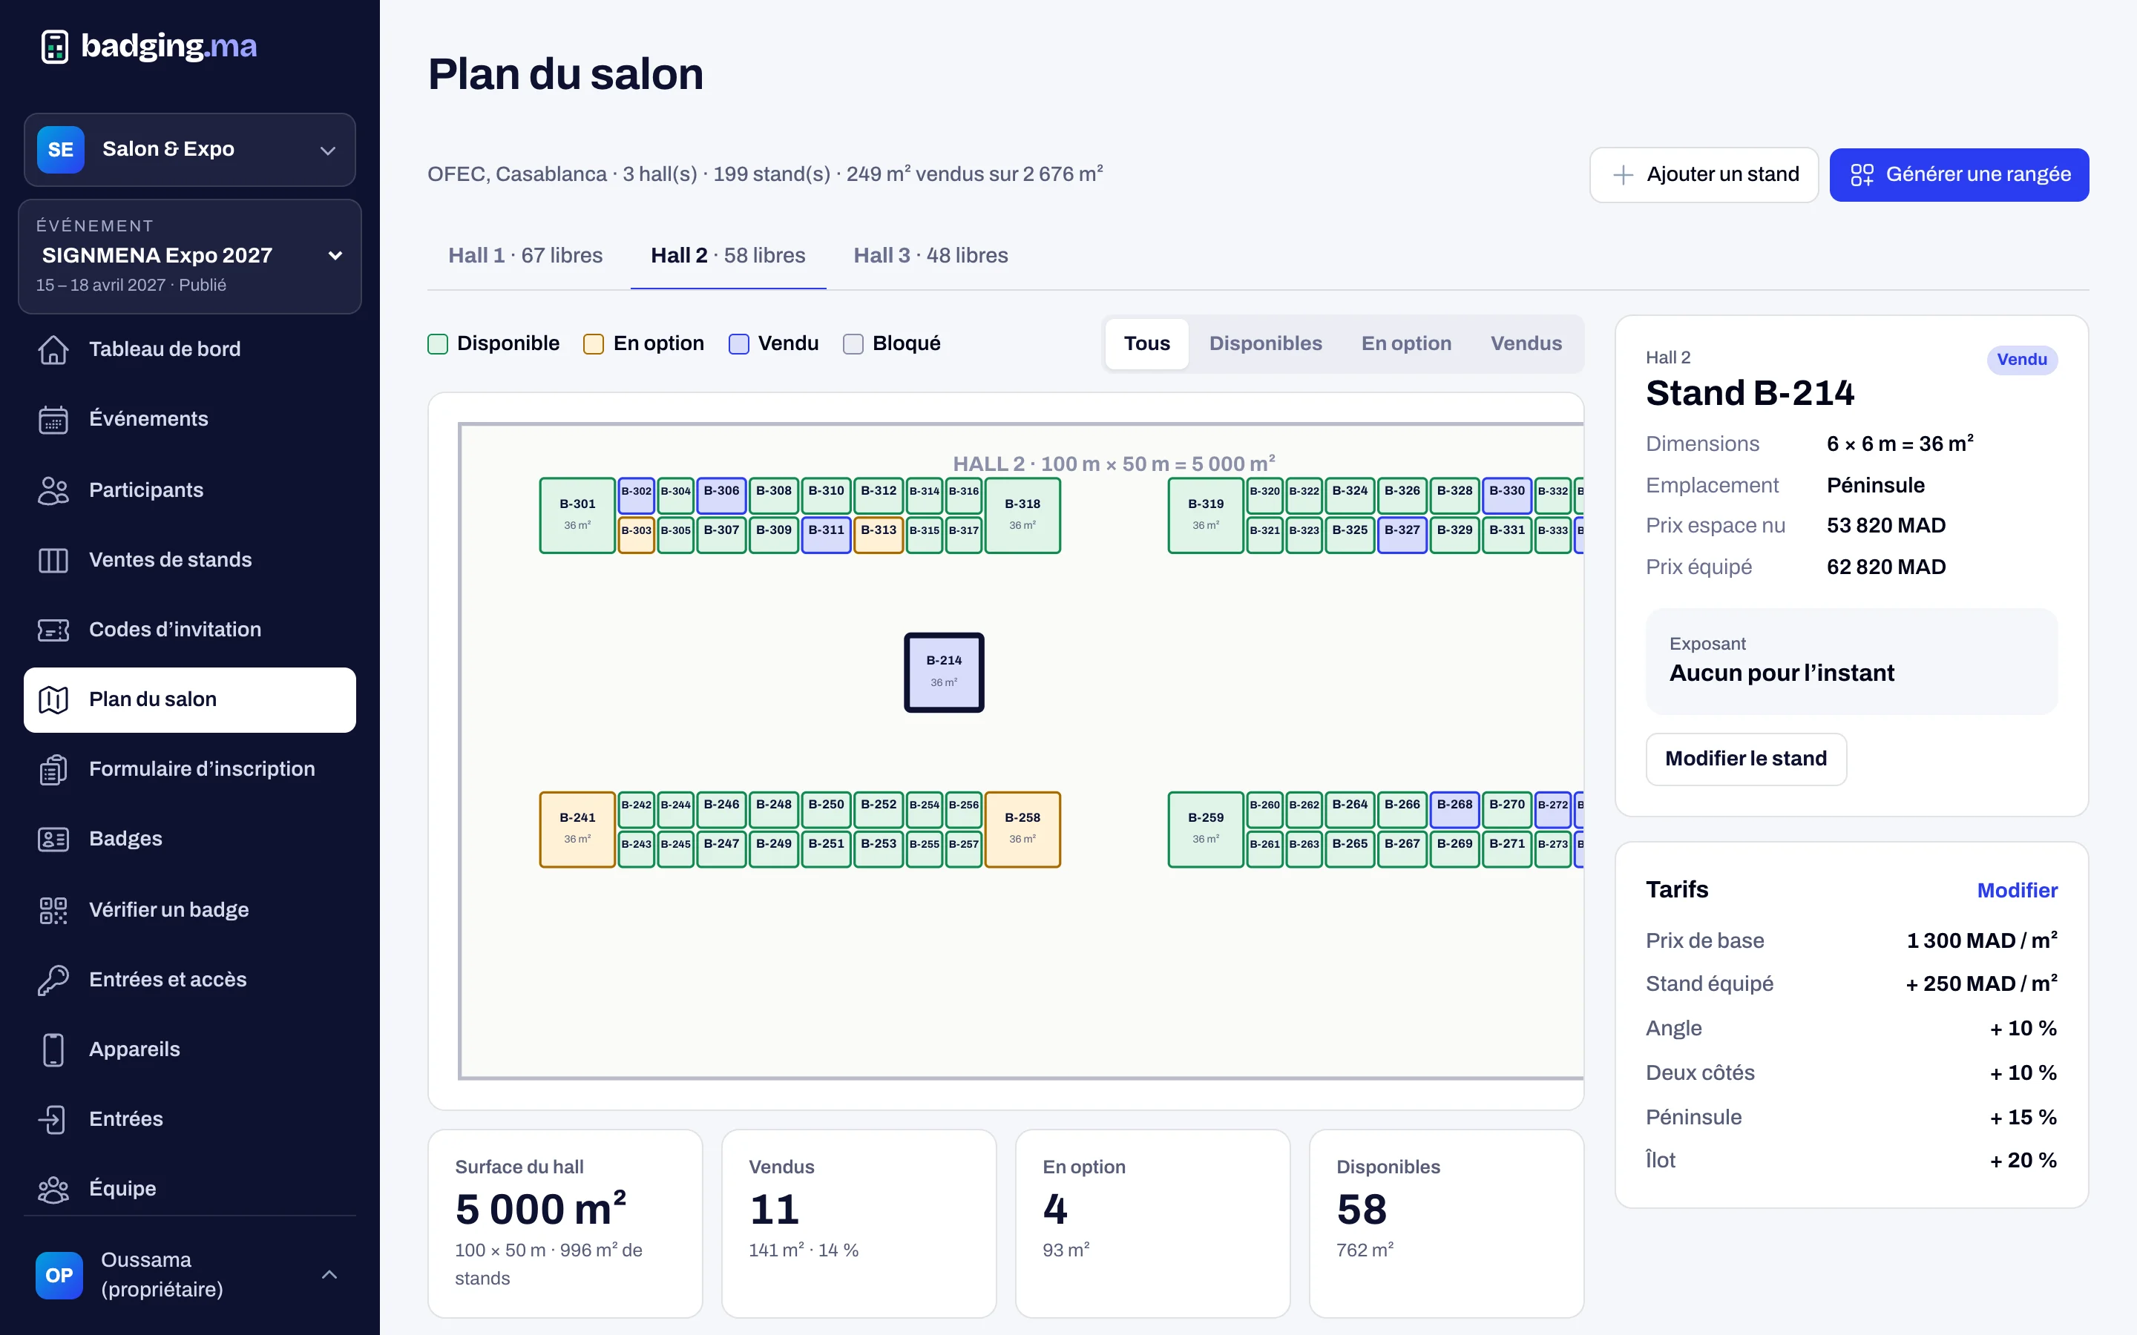Filter stands by Vendus
This screenshot has width=2137, height=1335.
[x=1526, y=343]
